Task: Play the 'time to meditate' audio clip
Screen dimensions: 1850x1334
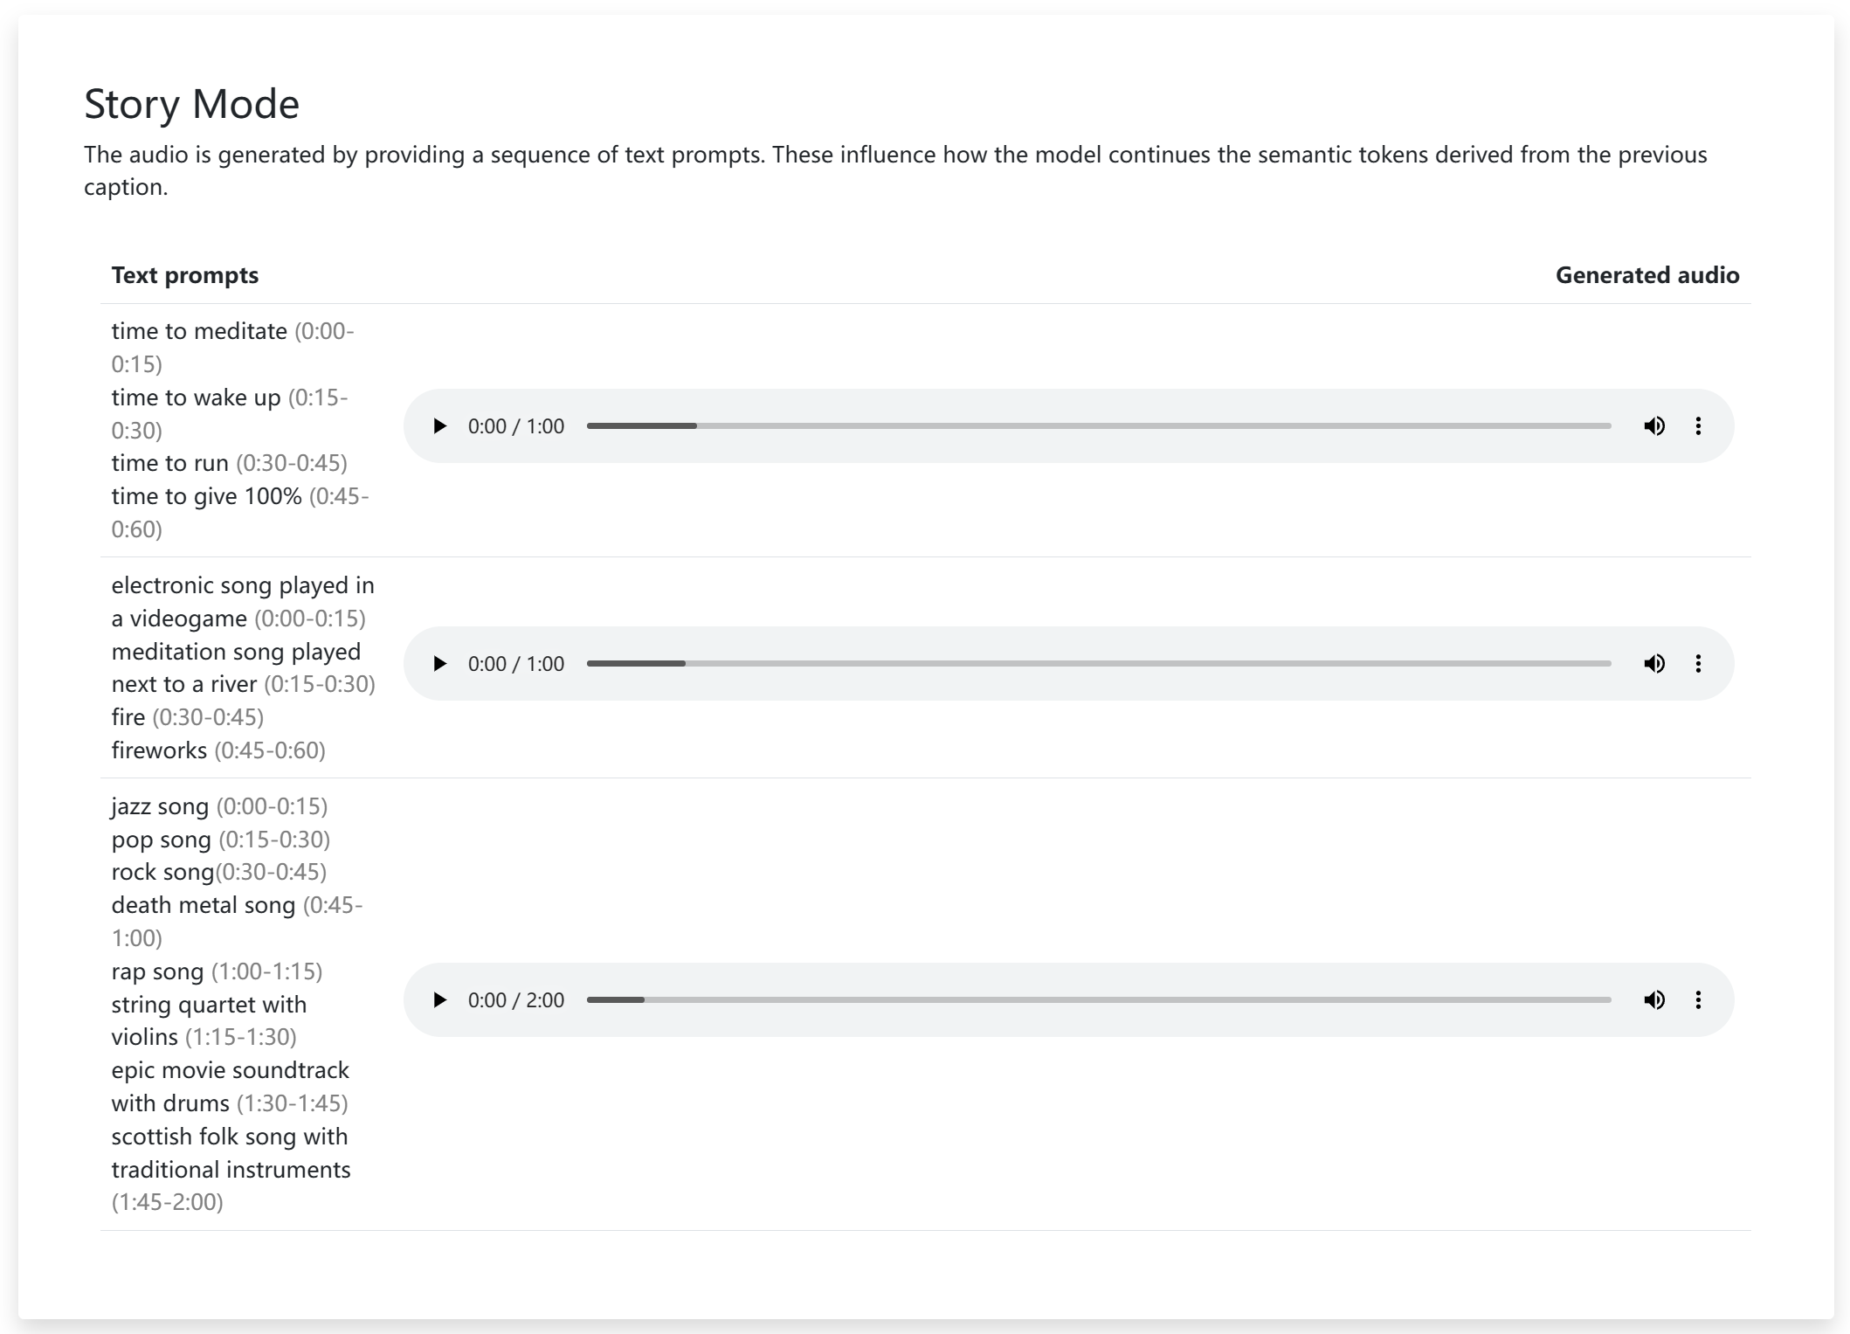Action: pyautogui.click(x=439, y=426)
